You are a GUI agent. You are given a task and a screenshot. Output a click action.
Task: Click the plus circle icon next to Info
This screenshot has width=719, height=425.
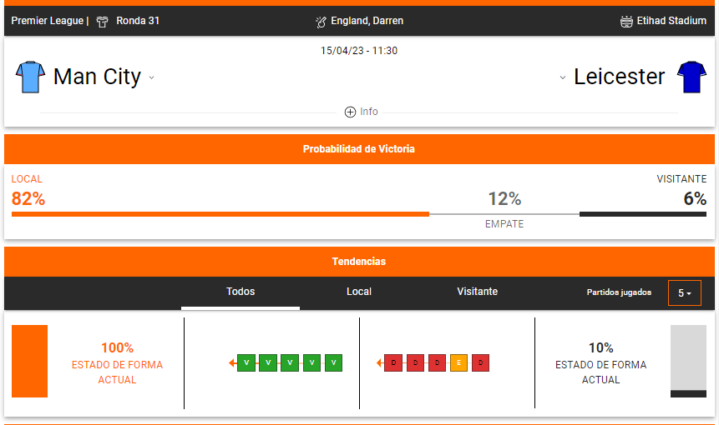tap(350, 112)
